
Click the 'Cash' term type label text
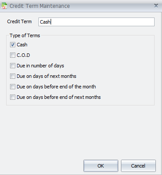click(x=22, y=45)
